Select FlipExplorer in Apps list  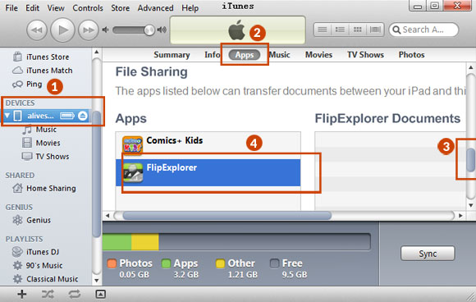(208, 172)
